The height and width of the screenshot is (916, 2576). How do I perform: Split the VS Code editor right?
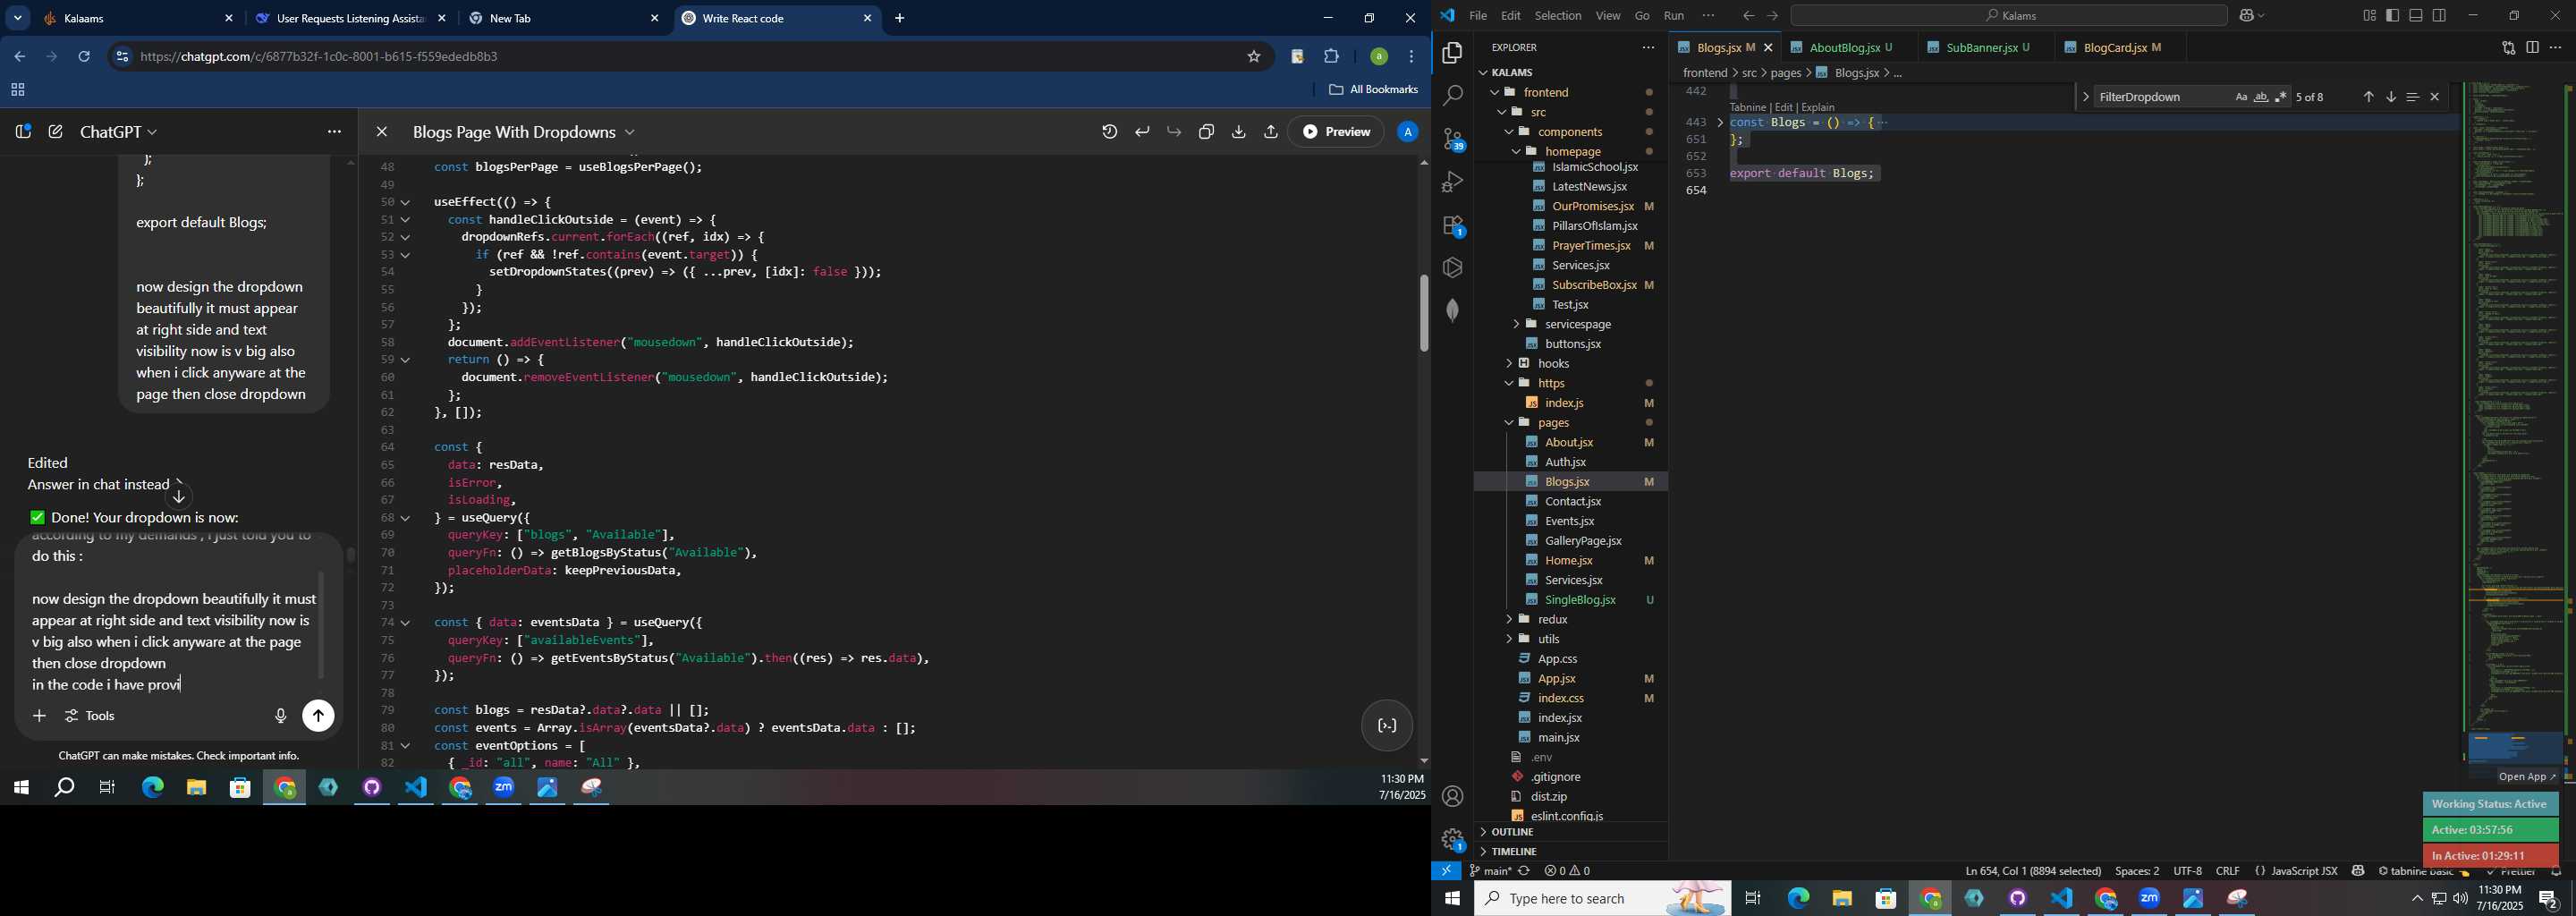2532,47
